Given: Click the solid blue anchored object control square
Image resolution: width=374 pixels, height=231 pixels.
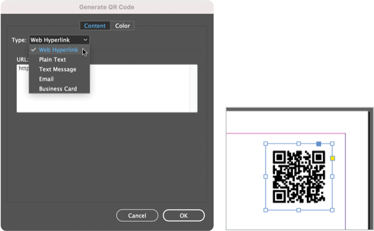Looking at the screenshot, I should [319, 144].
